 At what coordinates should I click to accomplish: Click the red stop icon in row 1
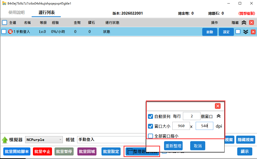10,32
